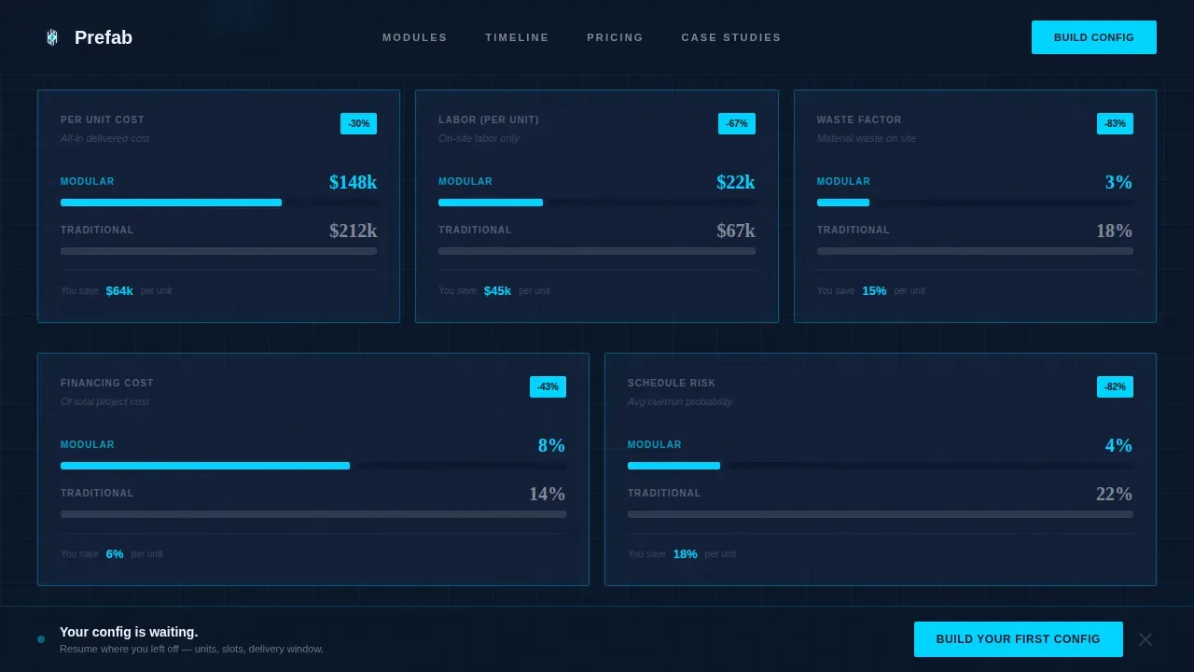Viewport: 1194px width, 672px height.
Task: Click the 6% savings in Financing Cost
Action: click(x=115, y=554)
